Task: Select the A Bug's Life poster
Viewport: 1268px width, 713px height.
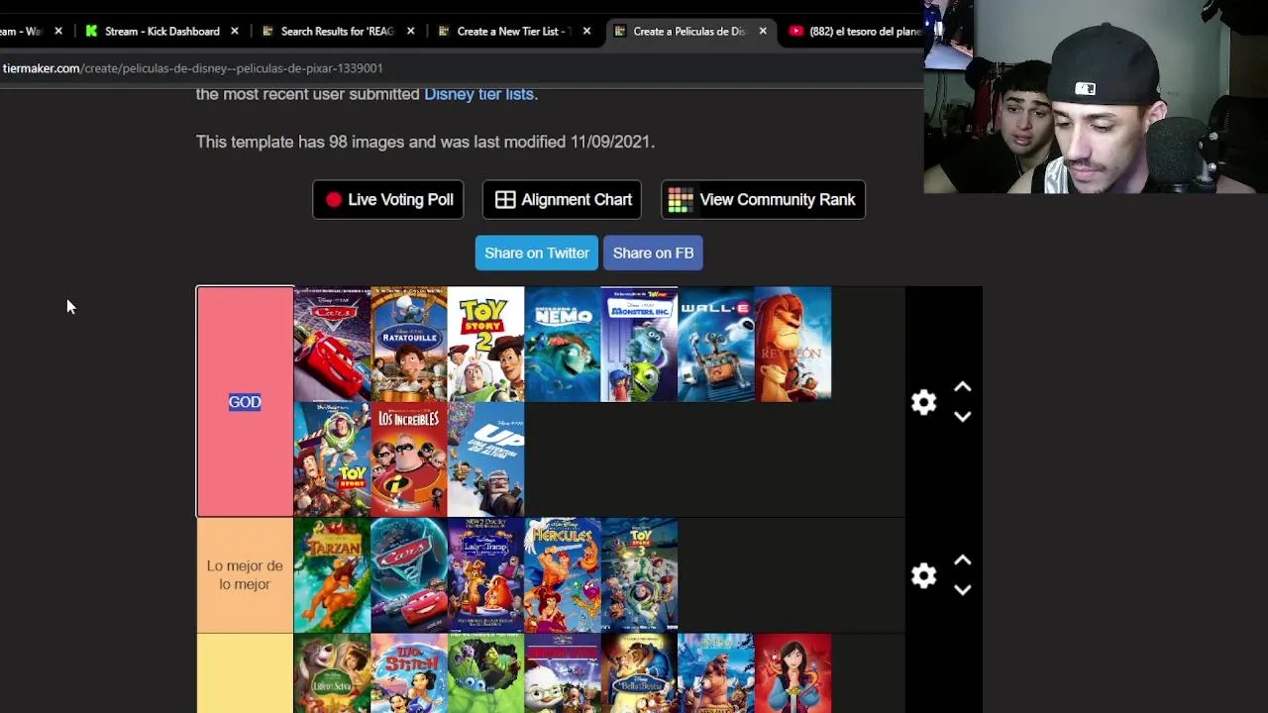Action: click(485, 673)
